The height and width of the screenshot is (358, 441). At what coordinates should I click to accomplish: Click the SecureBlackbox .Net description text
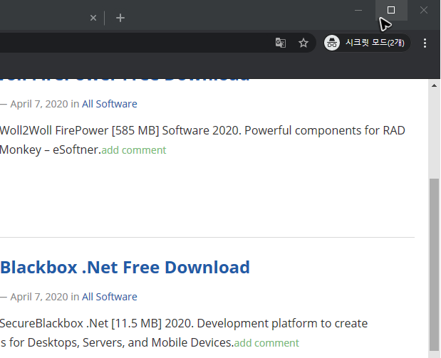[184, 333]
